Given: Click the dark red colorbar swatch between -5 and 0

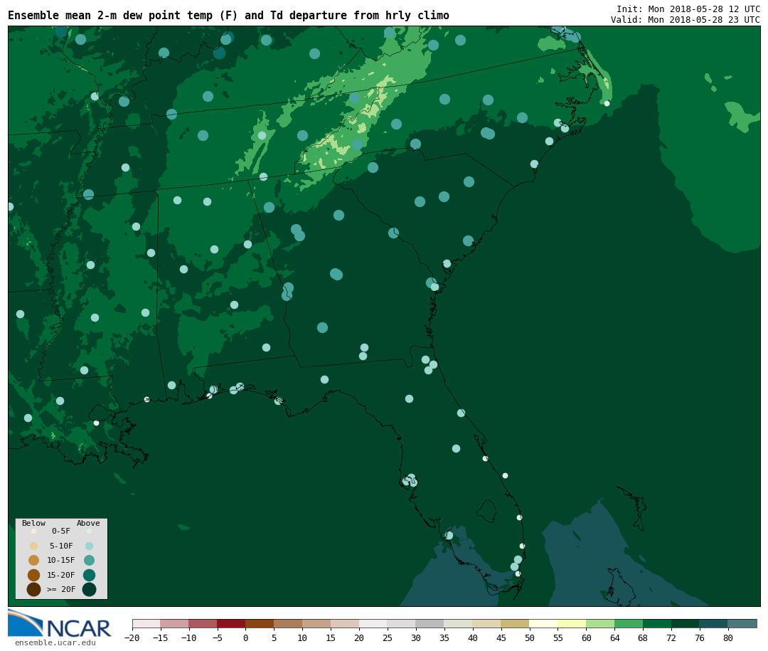Looking at the screenshot, I should [x=231, y=623].
